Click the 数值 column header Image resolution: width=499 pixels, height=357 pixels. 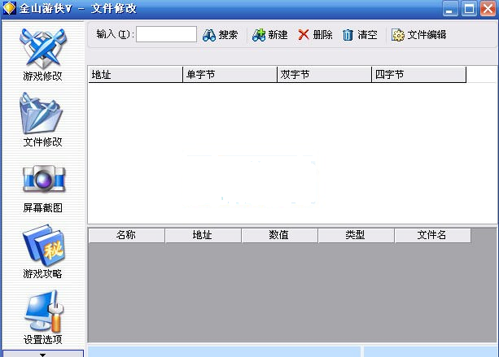point(279,235)
